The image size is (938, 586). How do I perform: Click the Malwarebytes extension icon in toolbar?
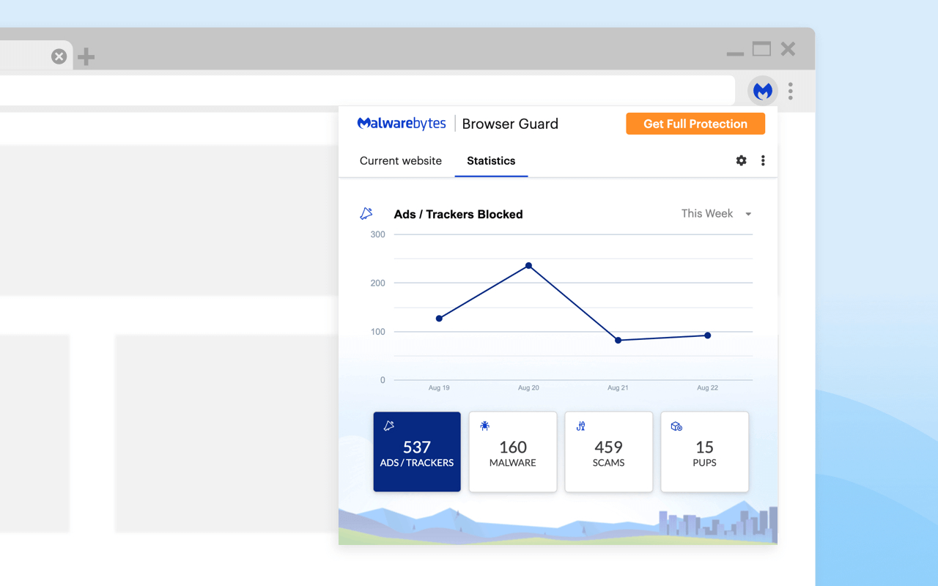[763, 91]
